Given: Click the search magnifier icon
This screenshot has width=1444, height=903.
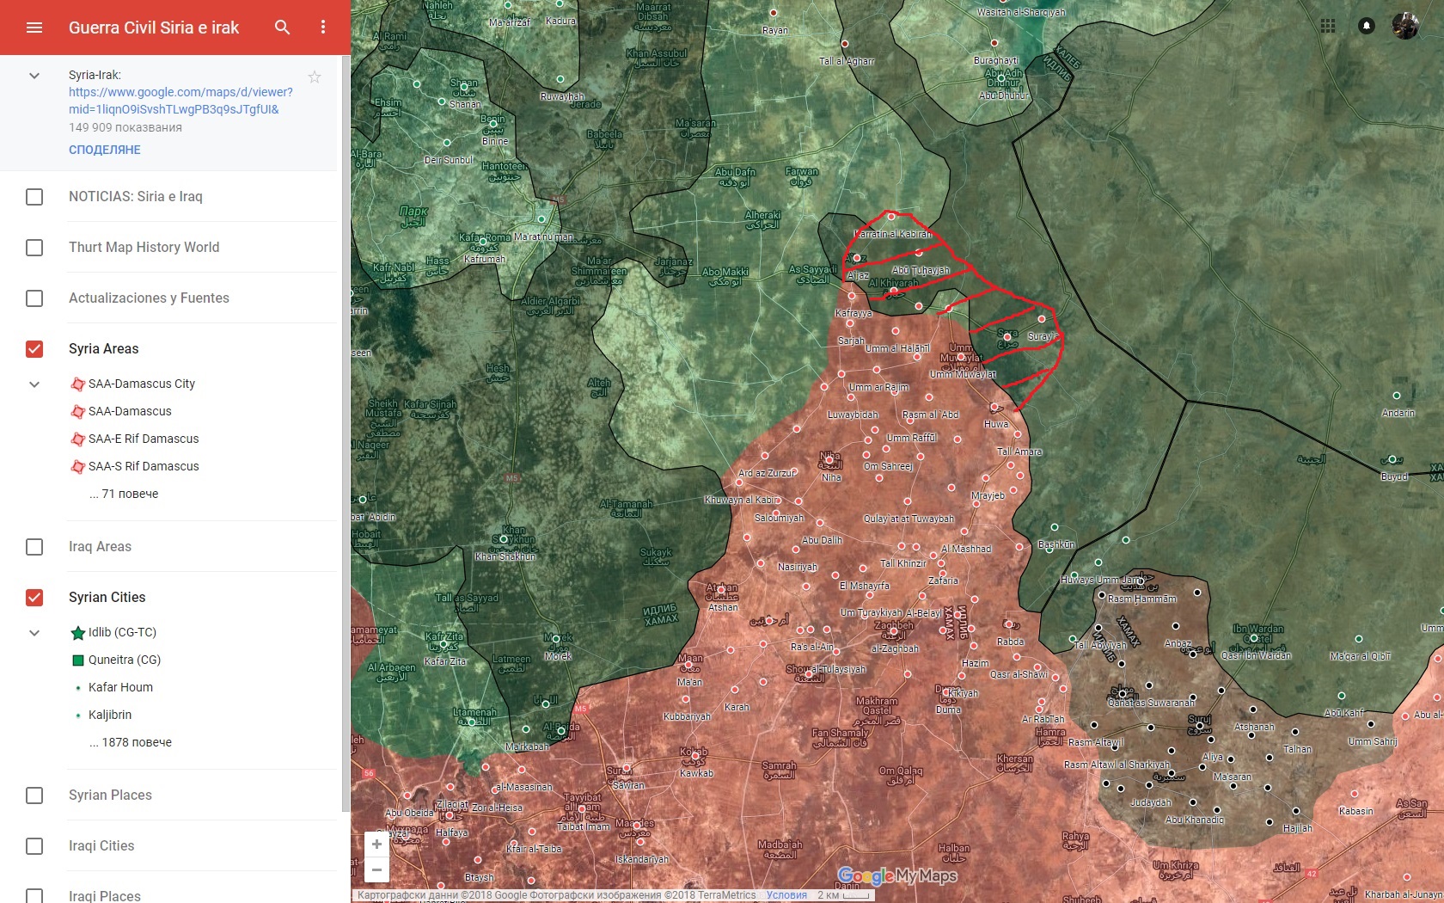Looking at the screenshot, I should 282,28.
